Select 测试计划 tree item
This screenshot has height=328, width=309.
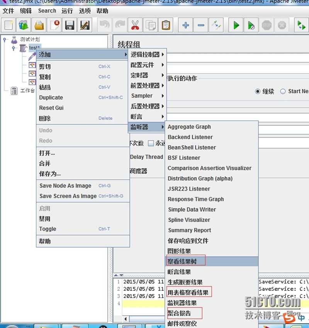click(30, 39)
